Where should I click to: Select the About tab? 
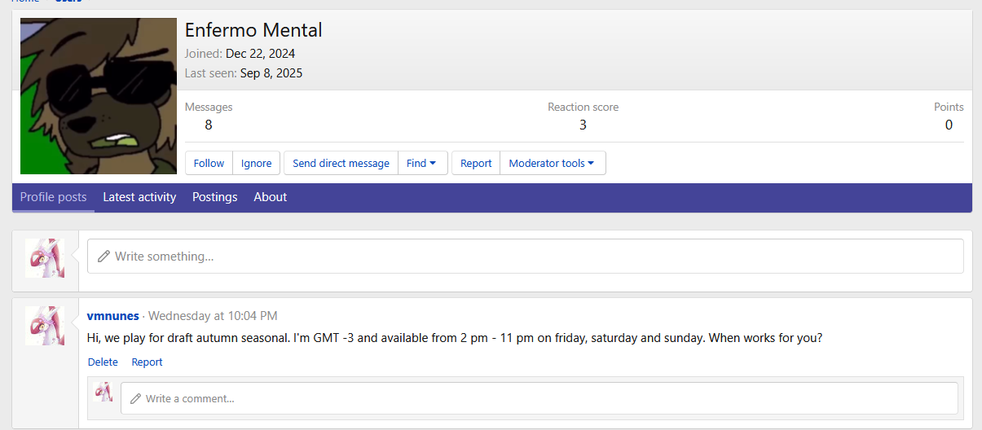click(270, 197)
